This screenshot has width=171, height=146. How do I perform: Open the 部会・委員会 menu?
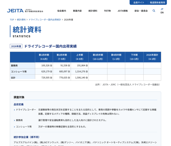tap(141, 11)
